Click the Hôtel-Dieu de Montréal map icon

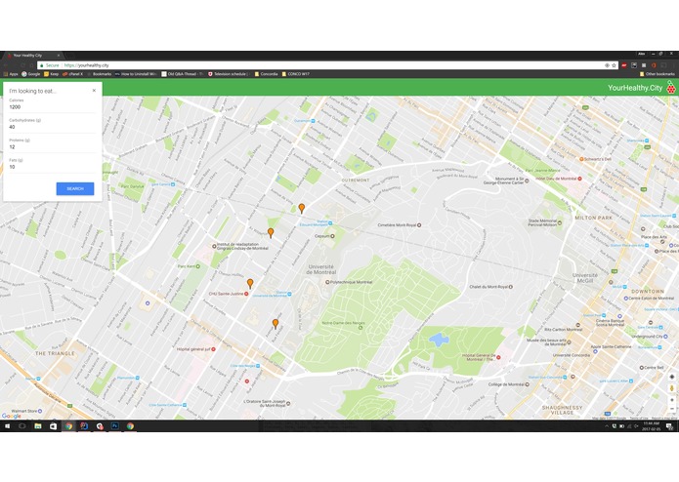(x=579, y=179)
